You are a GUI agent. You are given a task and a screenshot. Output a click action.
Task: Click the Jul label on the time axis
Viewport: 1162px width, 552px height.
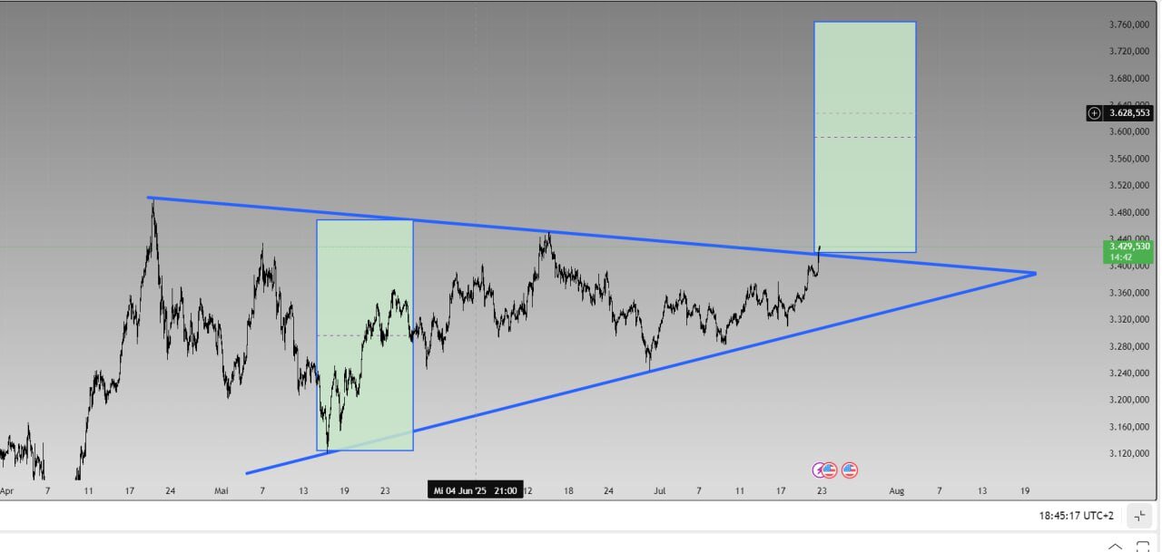coord(660,490)
